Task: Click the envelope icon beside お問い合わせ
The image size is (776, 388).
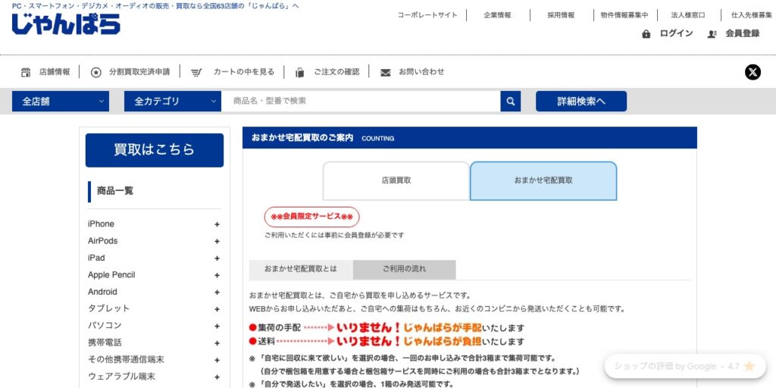Action: click(386, 72)
